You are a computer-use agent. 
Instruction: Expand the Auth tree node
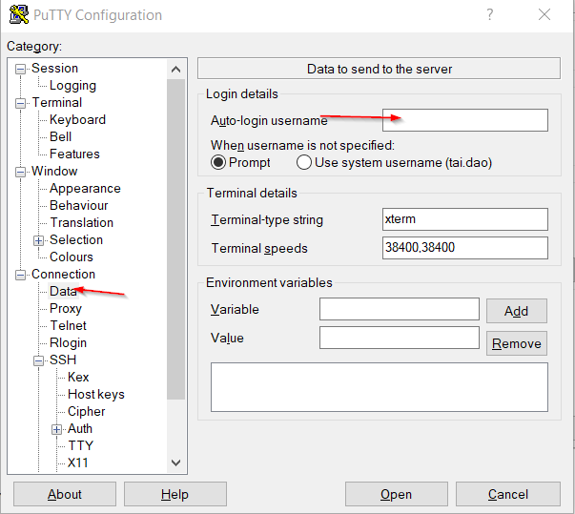click(57, 429)
